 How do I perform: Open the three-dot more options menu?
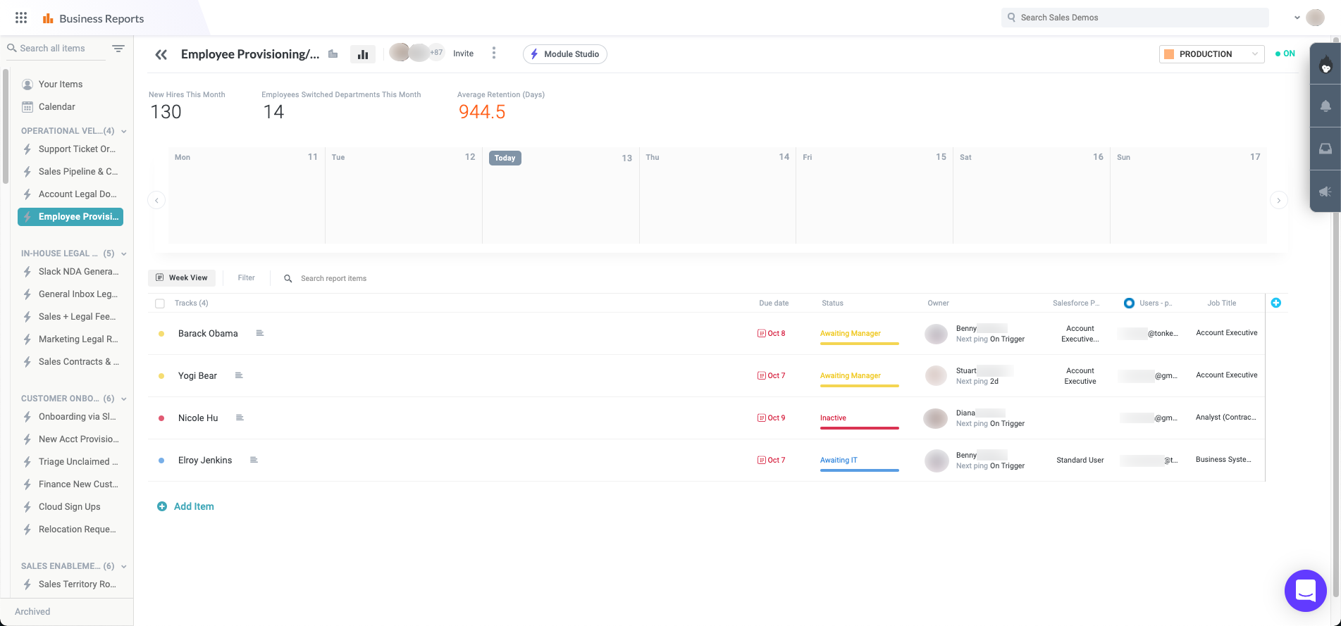[494, 54]
